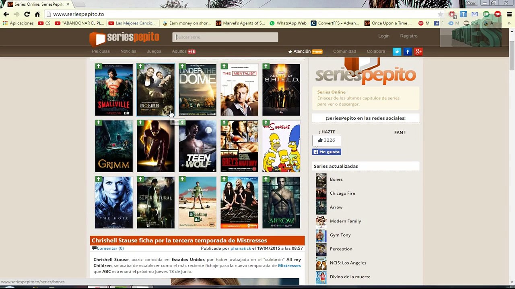Open the Supernatural poster
The height and width of the screenshot is (289, 515).
[156, 202]
